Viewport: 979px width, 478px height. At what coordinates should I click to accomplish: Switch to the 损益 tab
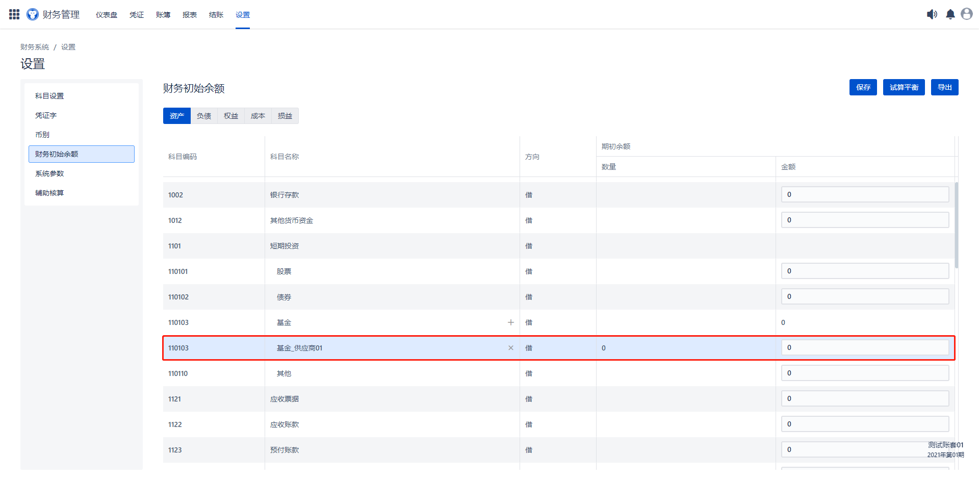coord(285,116)
